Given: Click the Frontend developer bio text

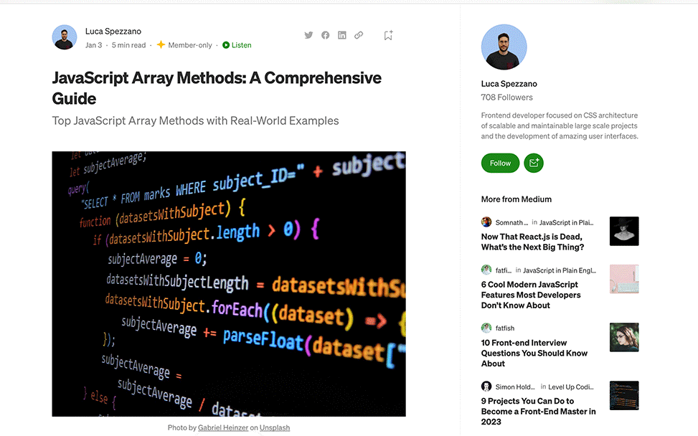Looking at the screenshot, I should pyautogui.click(x=560, y=126).
